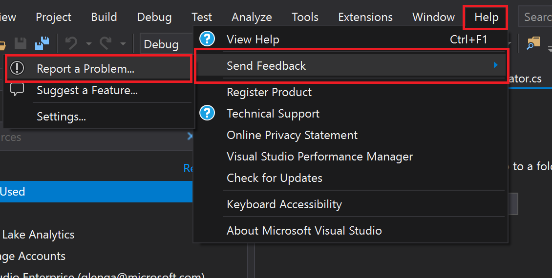Click the Technical Support question mark icon

click(207, 113)
